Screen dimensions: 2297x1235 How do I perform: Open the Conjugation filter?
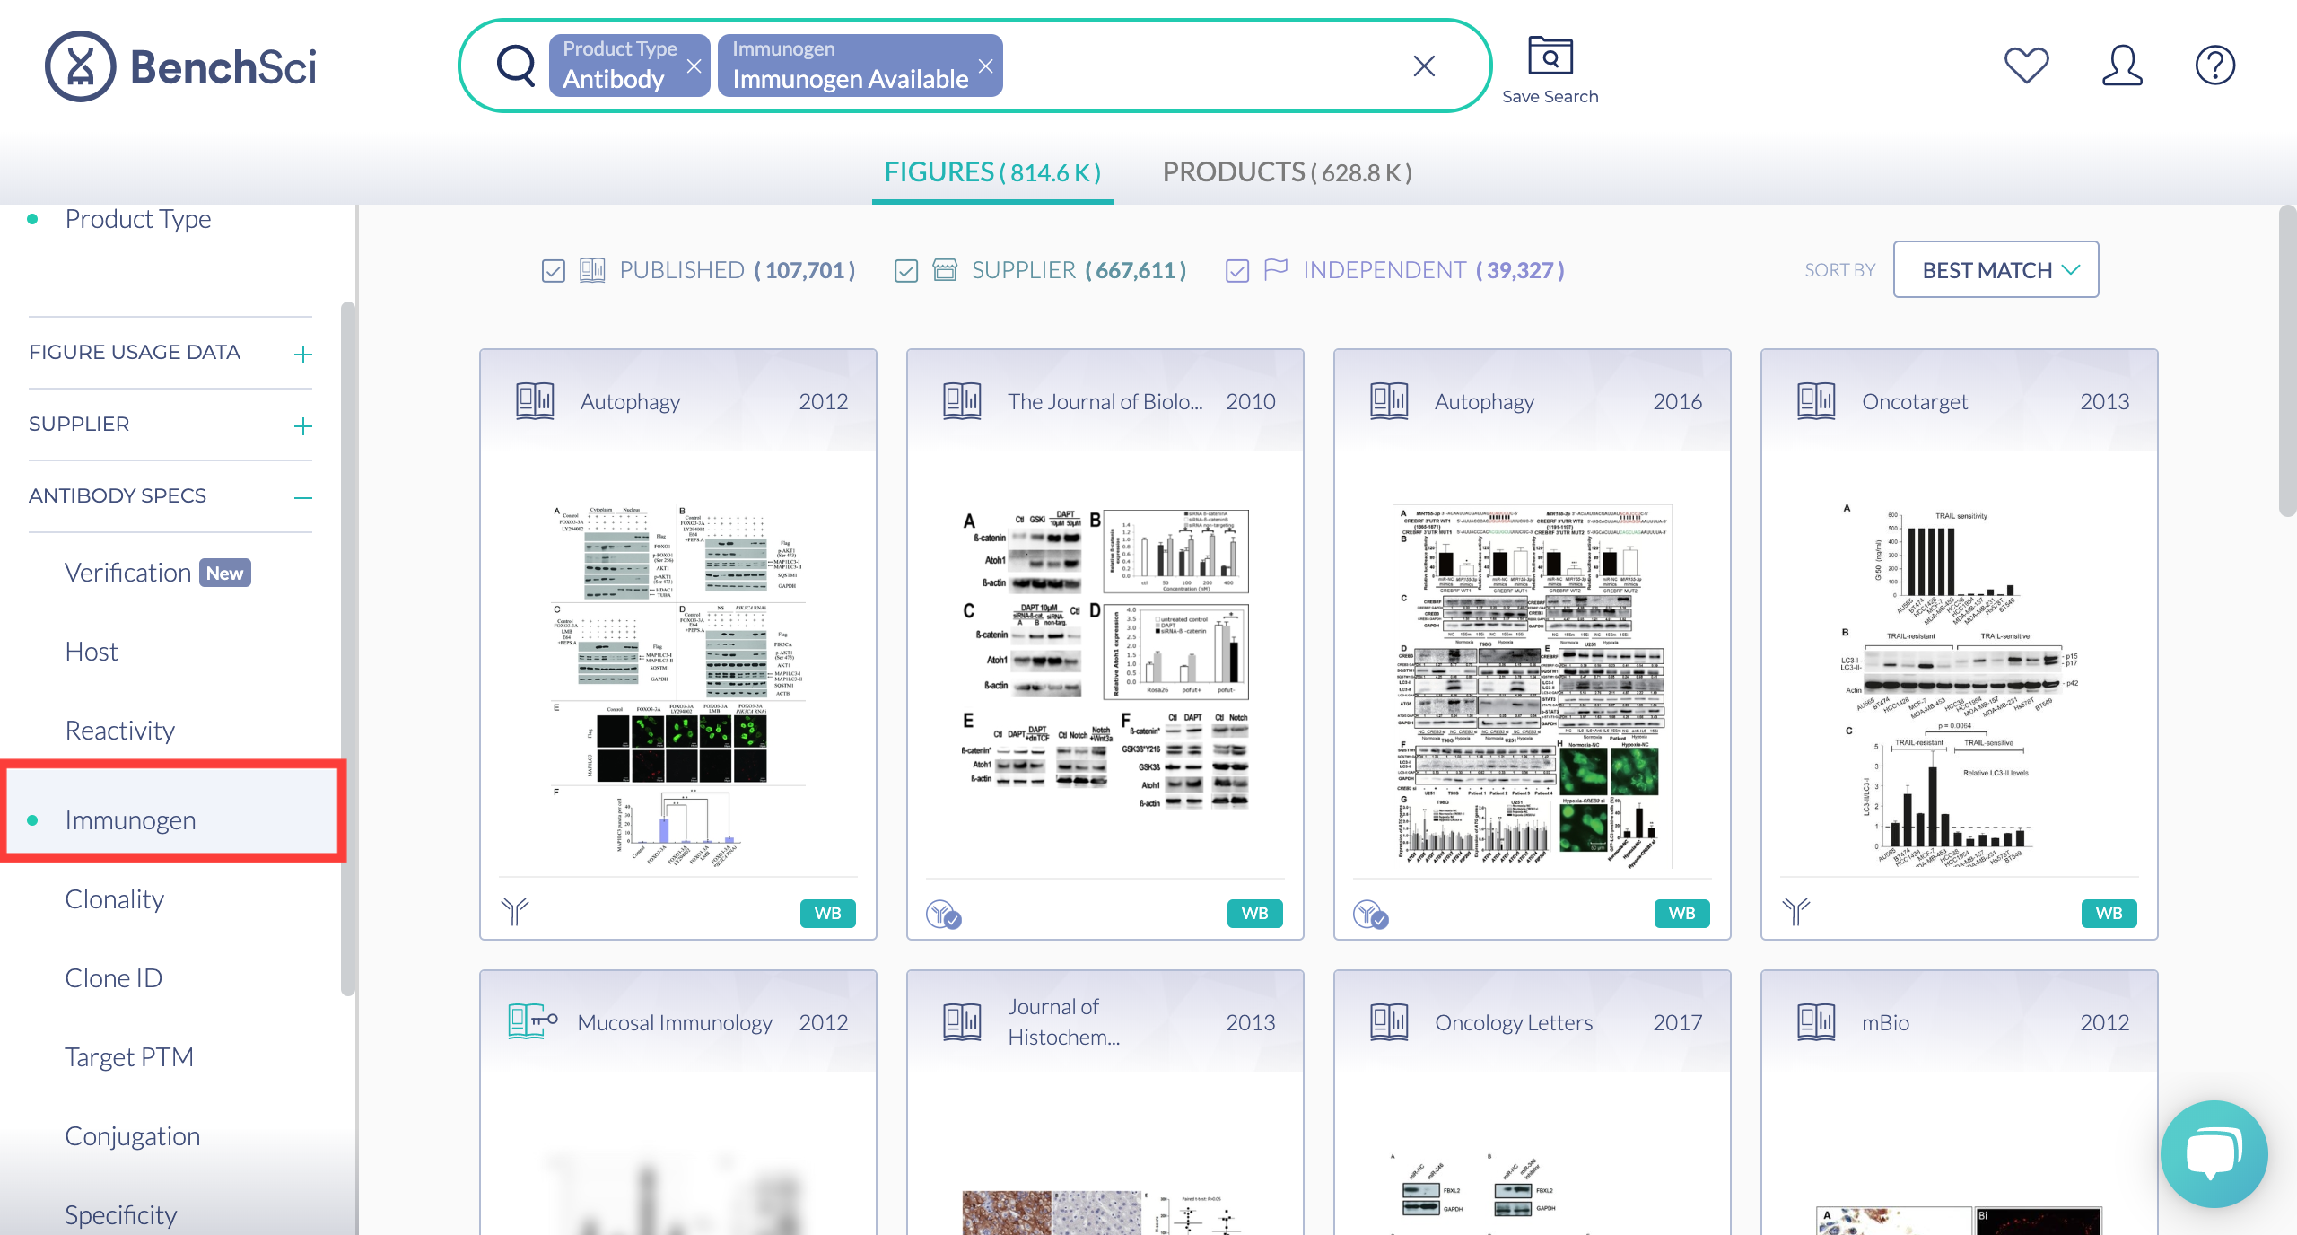coord(133,1136)
